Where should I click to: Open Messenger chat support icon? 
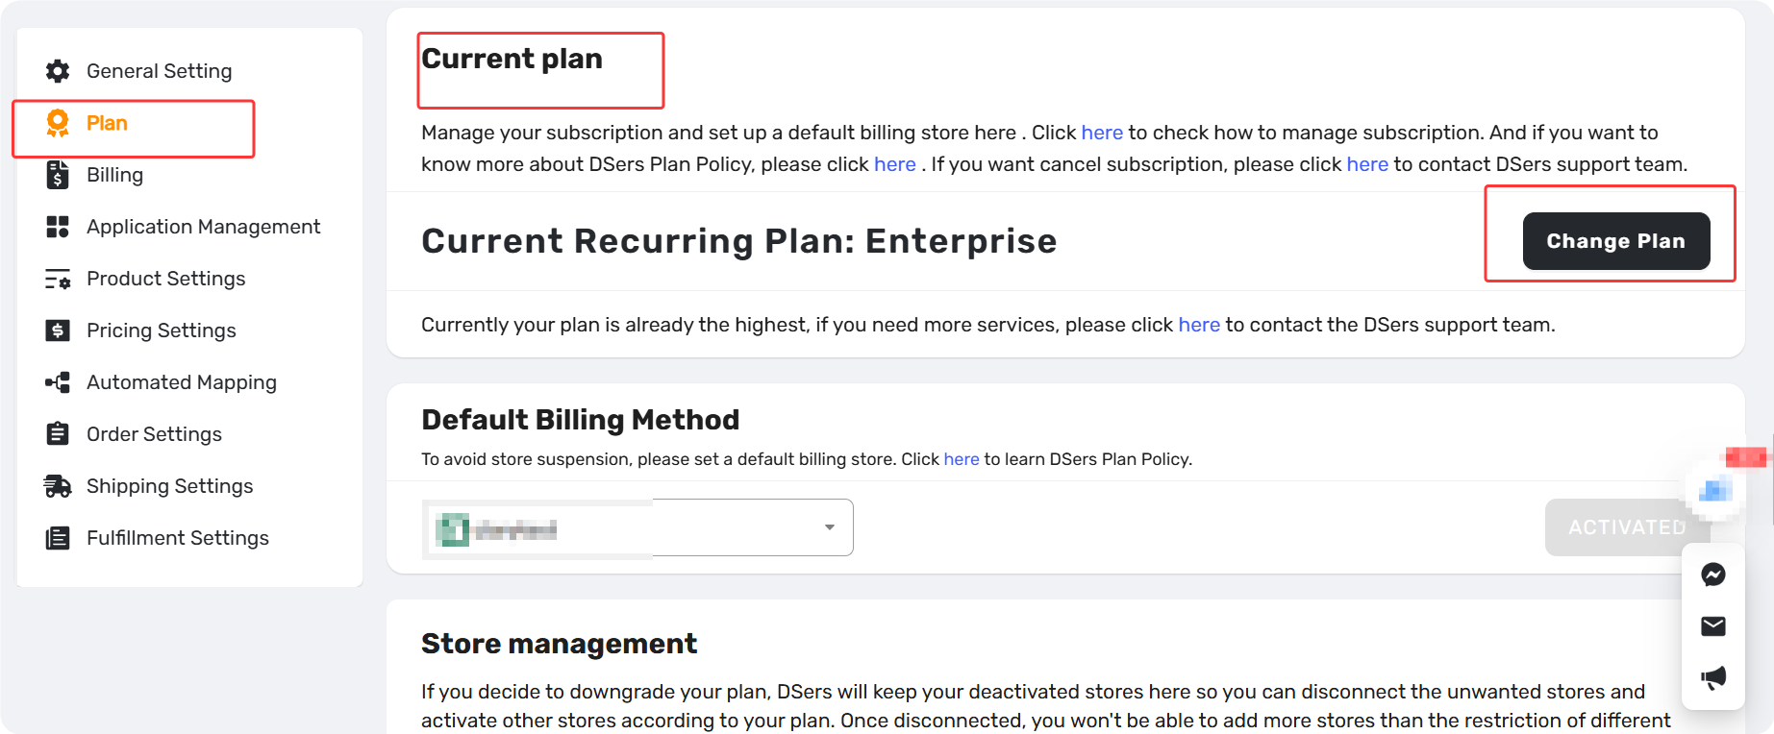point(1713,575)
